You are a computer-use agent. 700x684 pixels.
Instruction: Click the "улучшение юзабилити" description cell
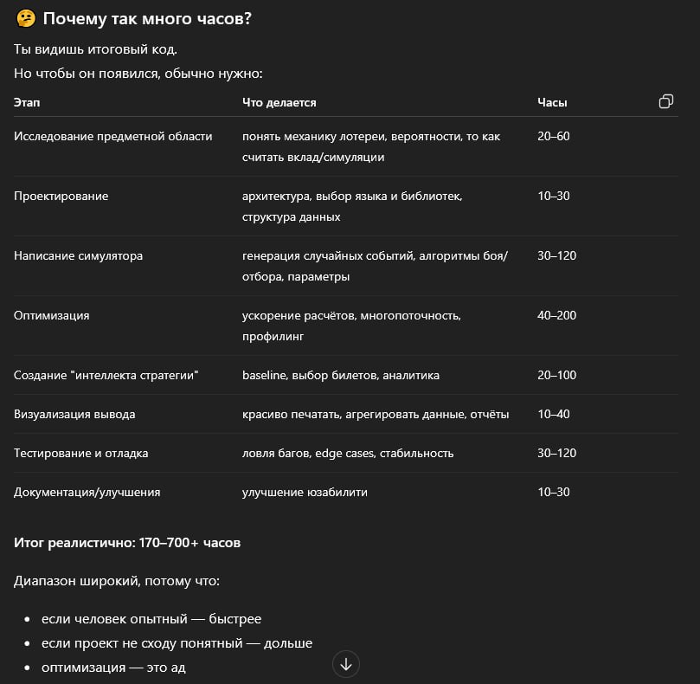click(x=305, y=492)
